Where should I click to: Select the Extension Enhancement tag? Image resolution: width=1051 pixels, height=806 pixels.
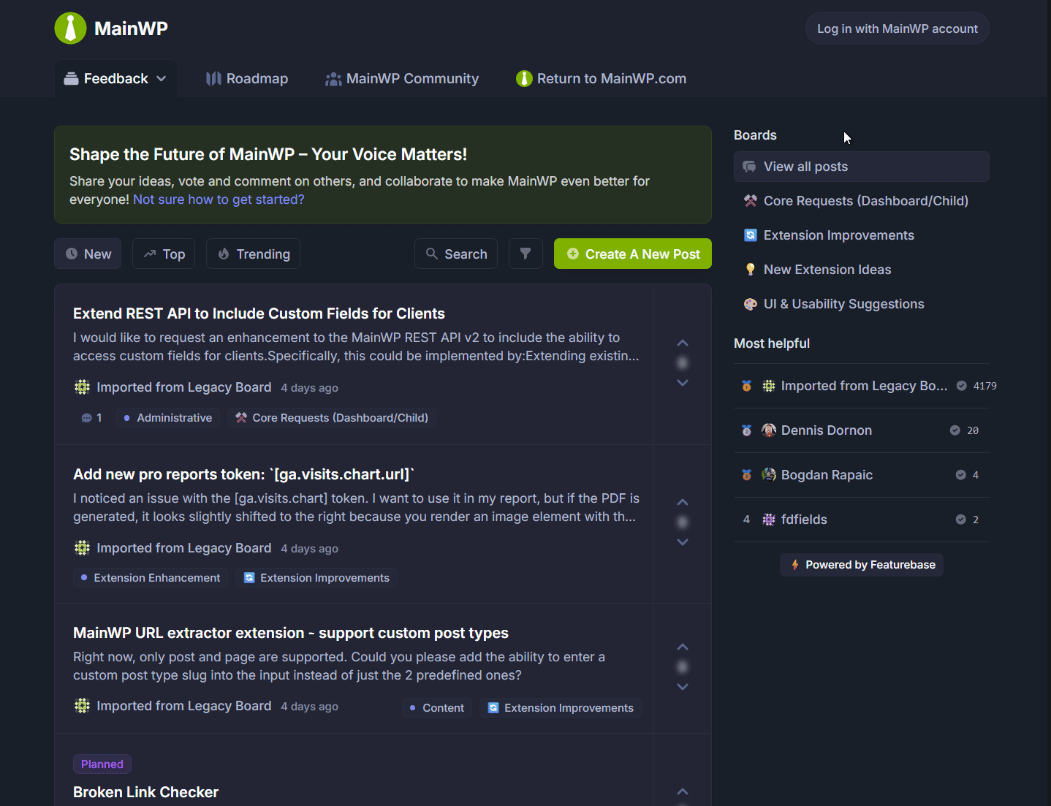coord(151,578)
